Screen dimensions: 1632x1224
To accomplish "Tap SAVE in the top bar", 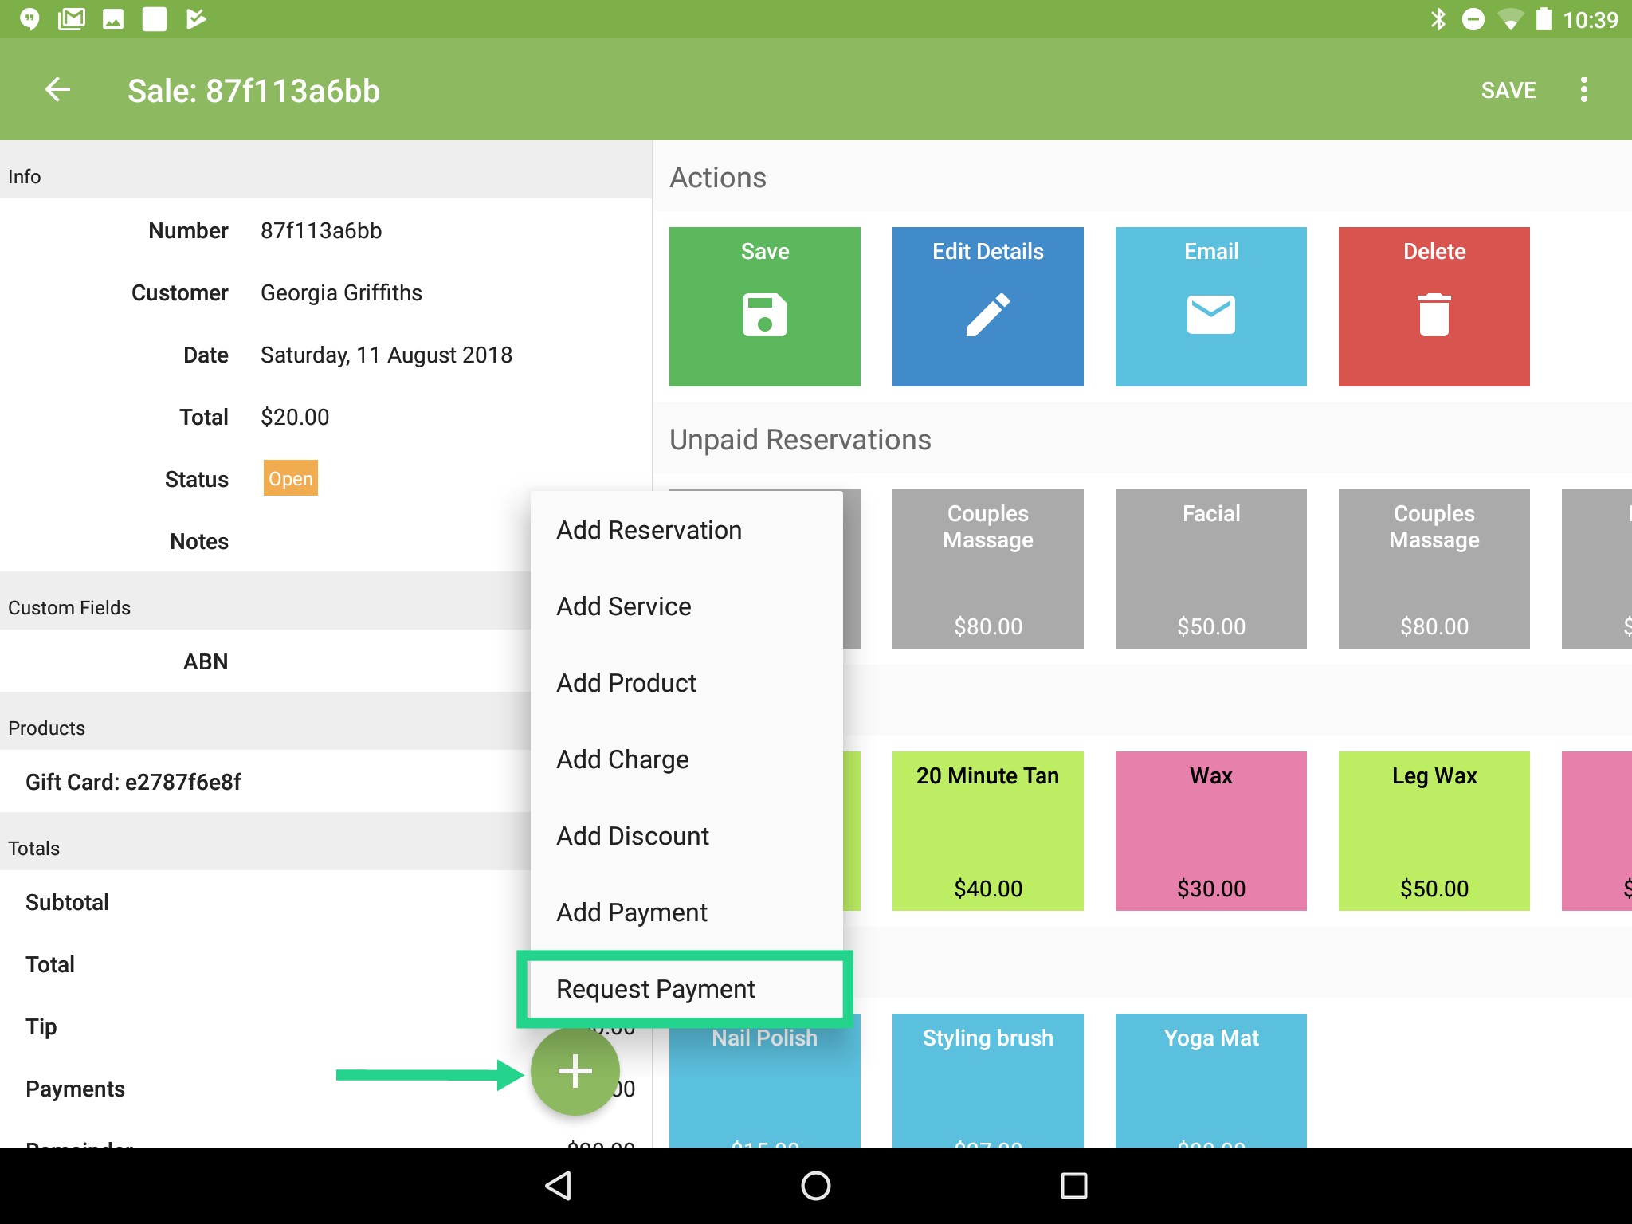I will click(1508, 90).
